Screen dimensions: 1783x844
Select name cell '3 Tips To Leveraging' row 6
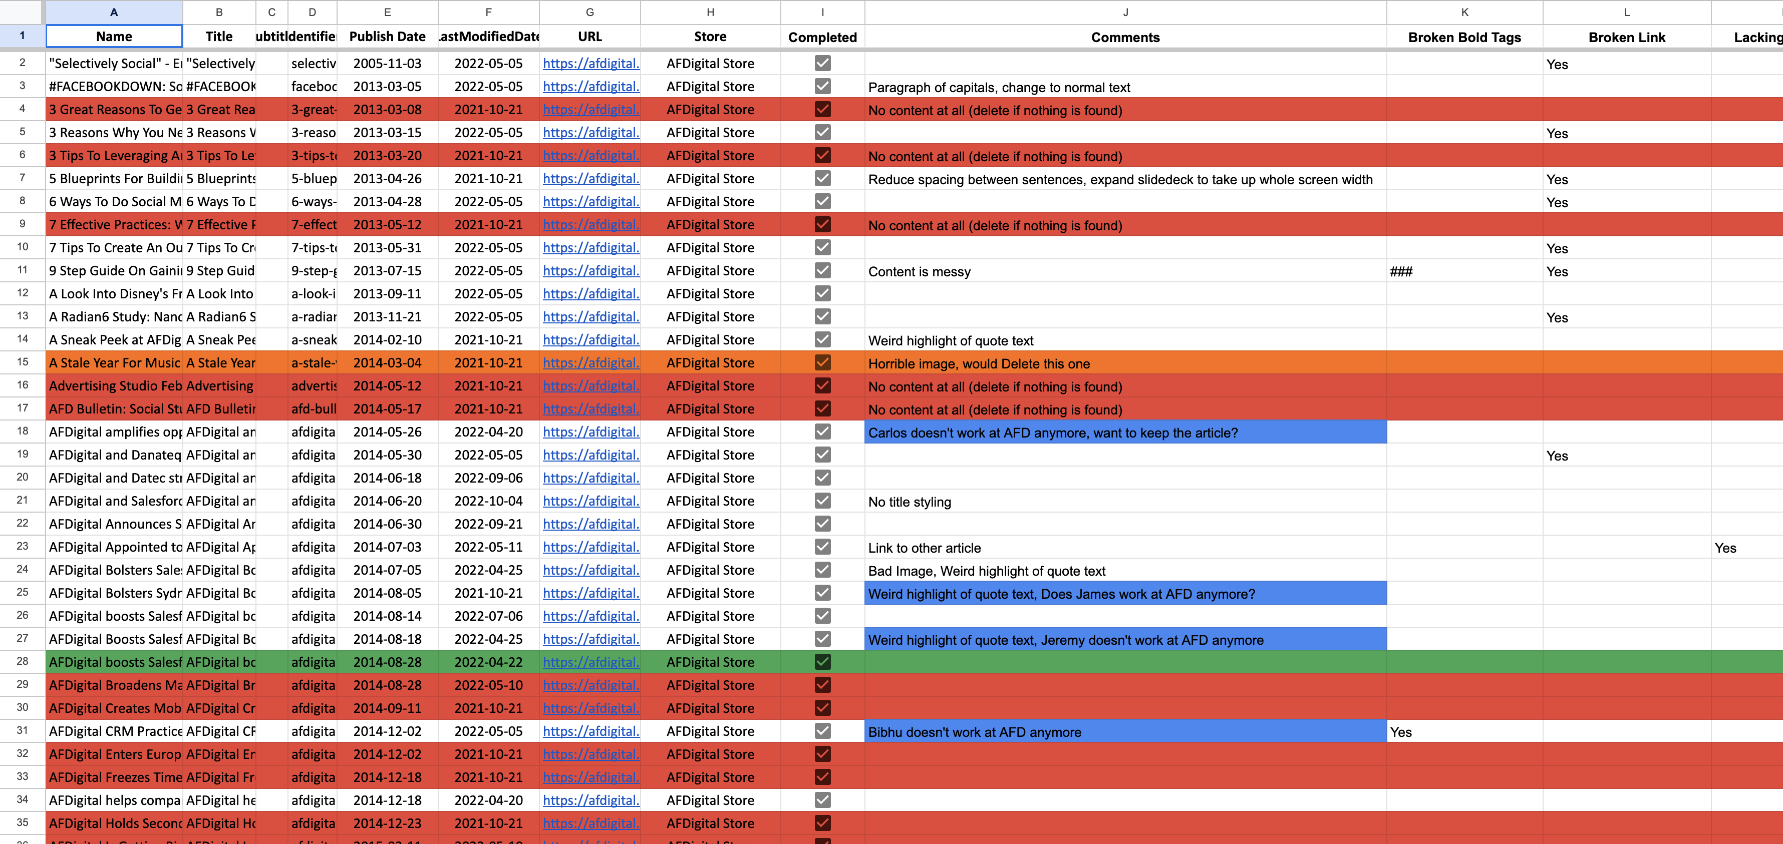click(114, 156)
